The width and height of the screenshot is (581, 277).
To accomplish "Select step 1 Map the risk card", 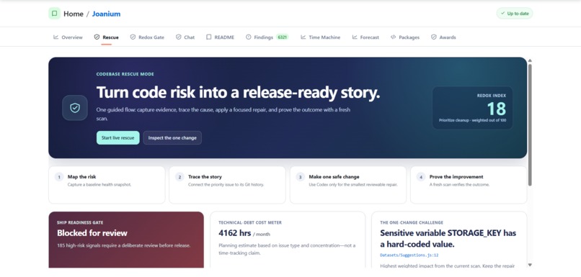I will coord(107,184).
